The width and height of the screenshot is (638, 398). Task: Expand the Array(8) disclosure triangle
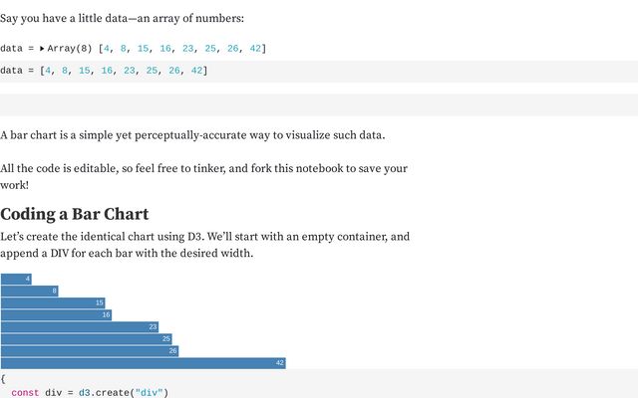pos(42,48)
